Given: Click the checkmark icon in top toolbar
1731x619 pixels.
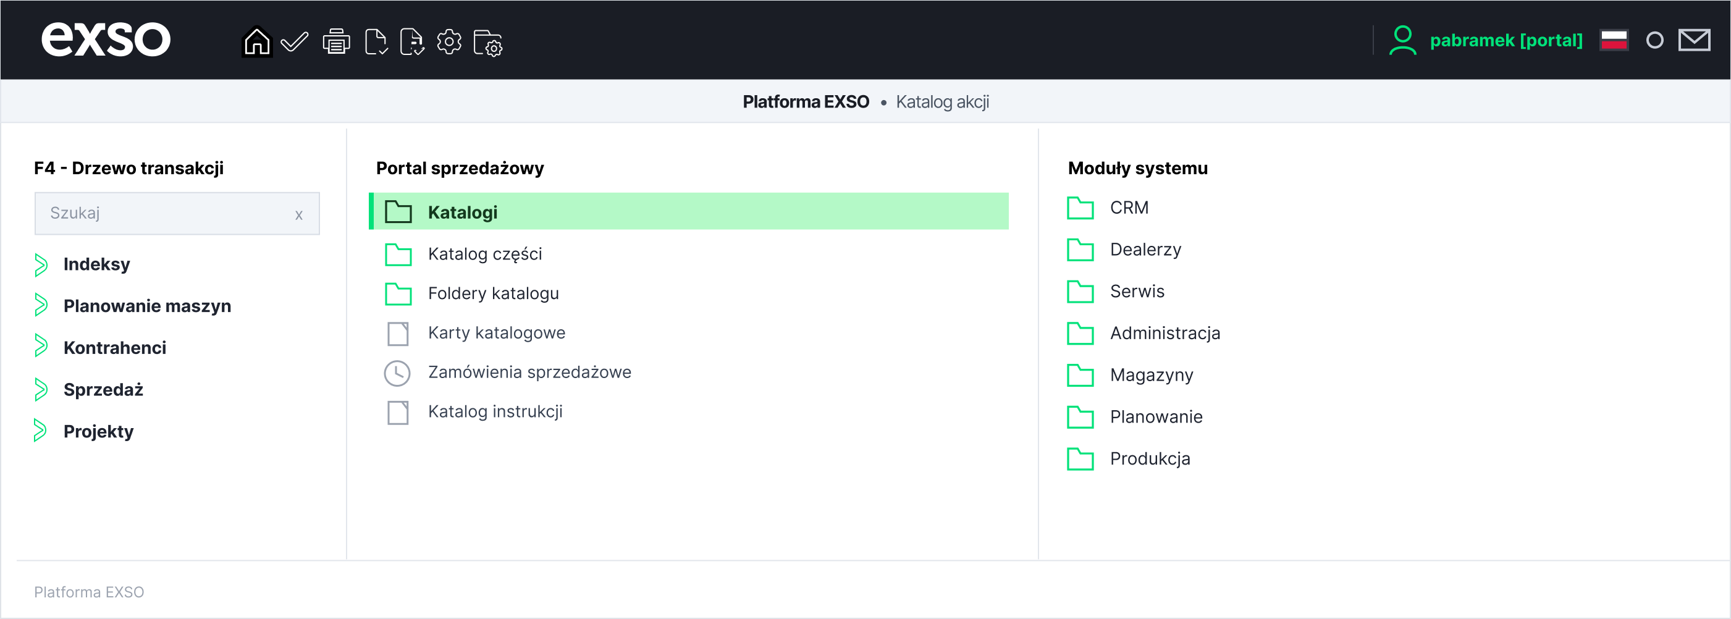Looking at the screenshot, I should (294, 41).
